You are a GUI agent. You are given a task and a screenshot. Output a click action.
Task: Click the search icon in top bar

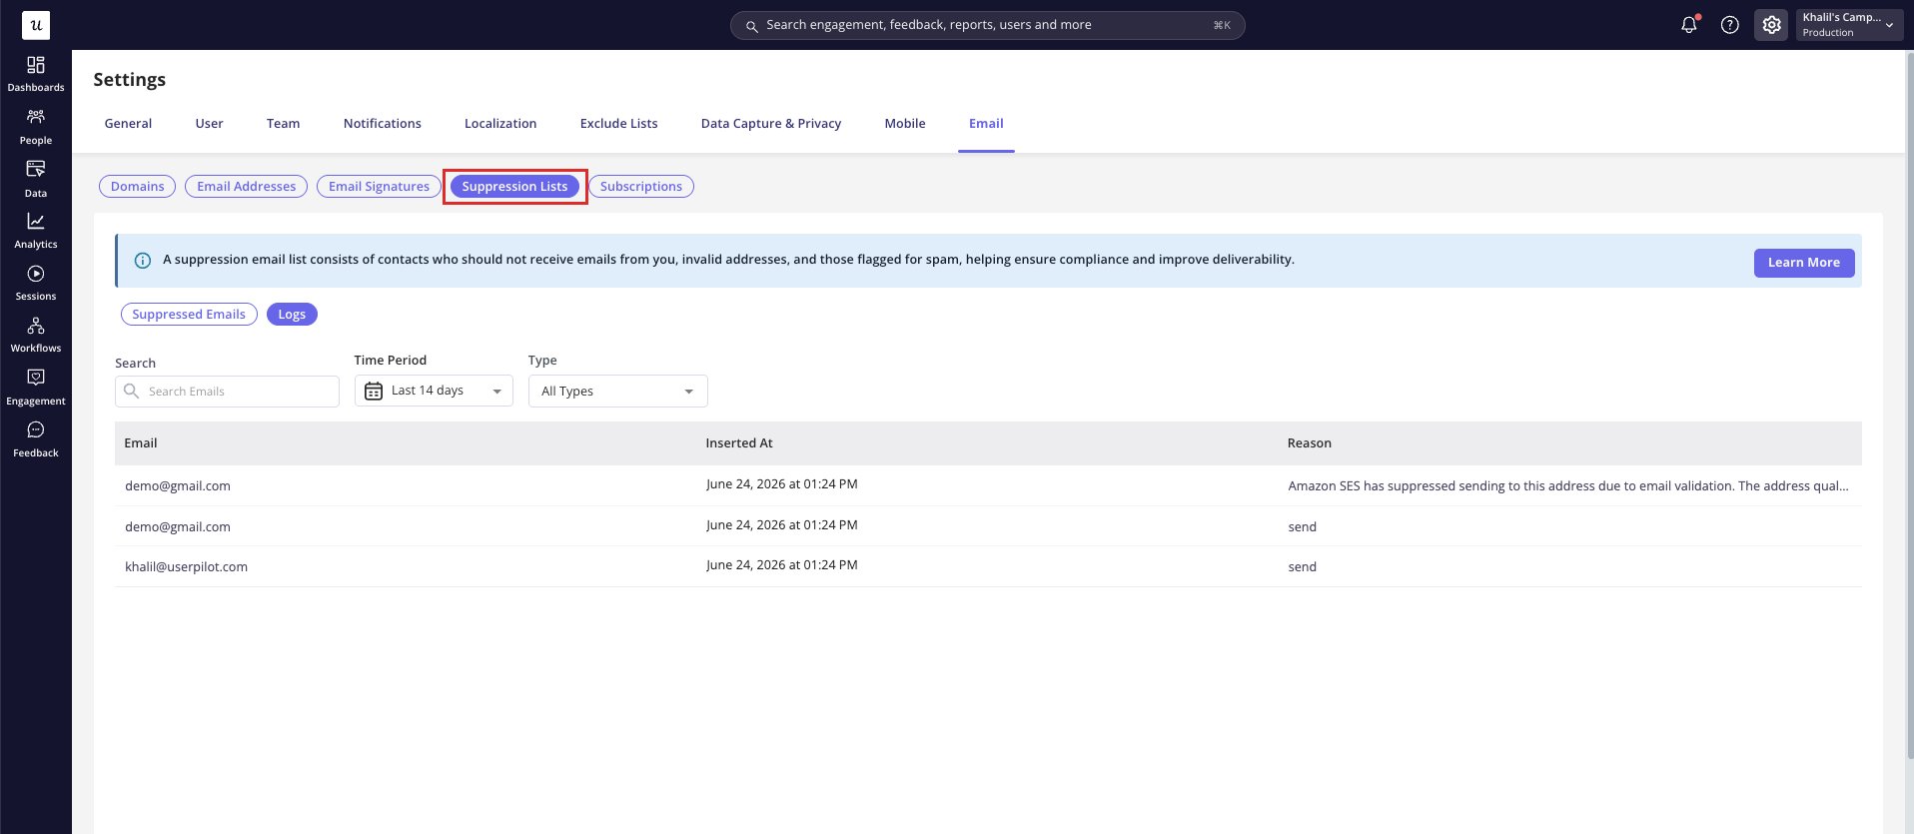(751, 26)
